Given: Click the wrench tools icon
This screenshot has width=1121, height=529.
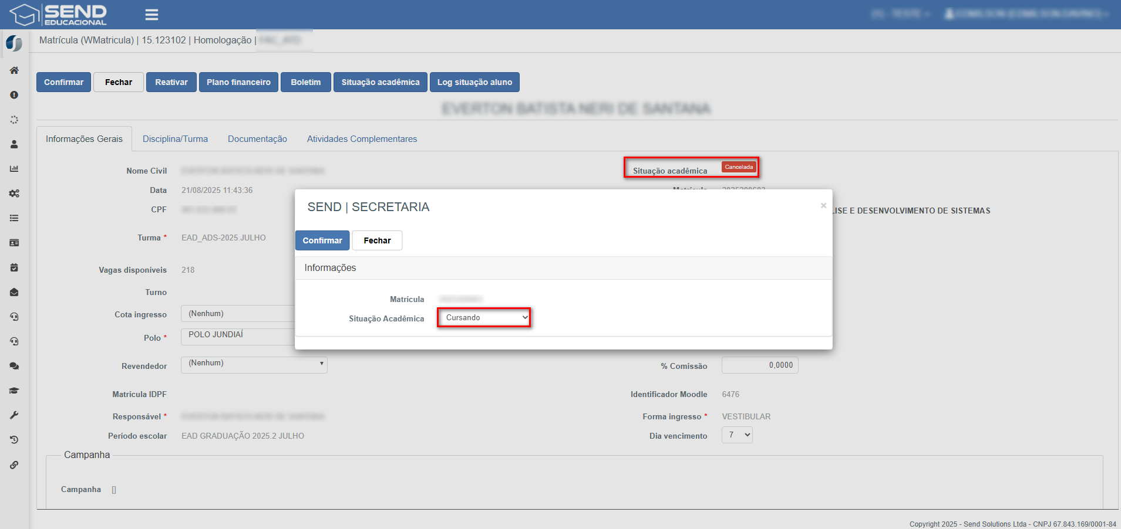Looking at the screenshot, I should [x=14, y=415].
